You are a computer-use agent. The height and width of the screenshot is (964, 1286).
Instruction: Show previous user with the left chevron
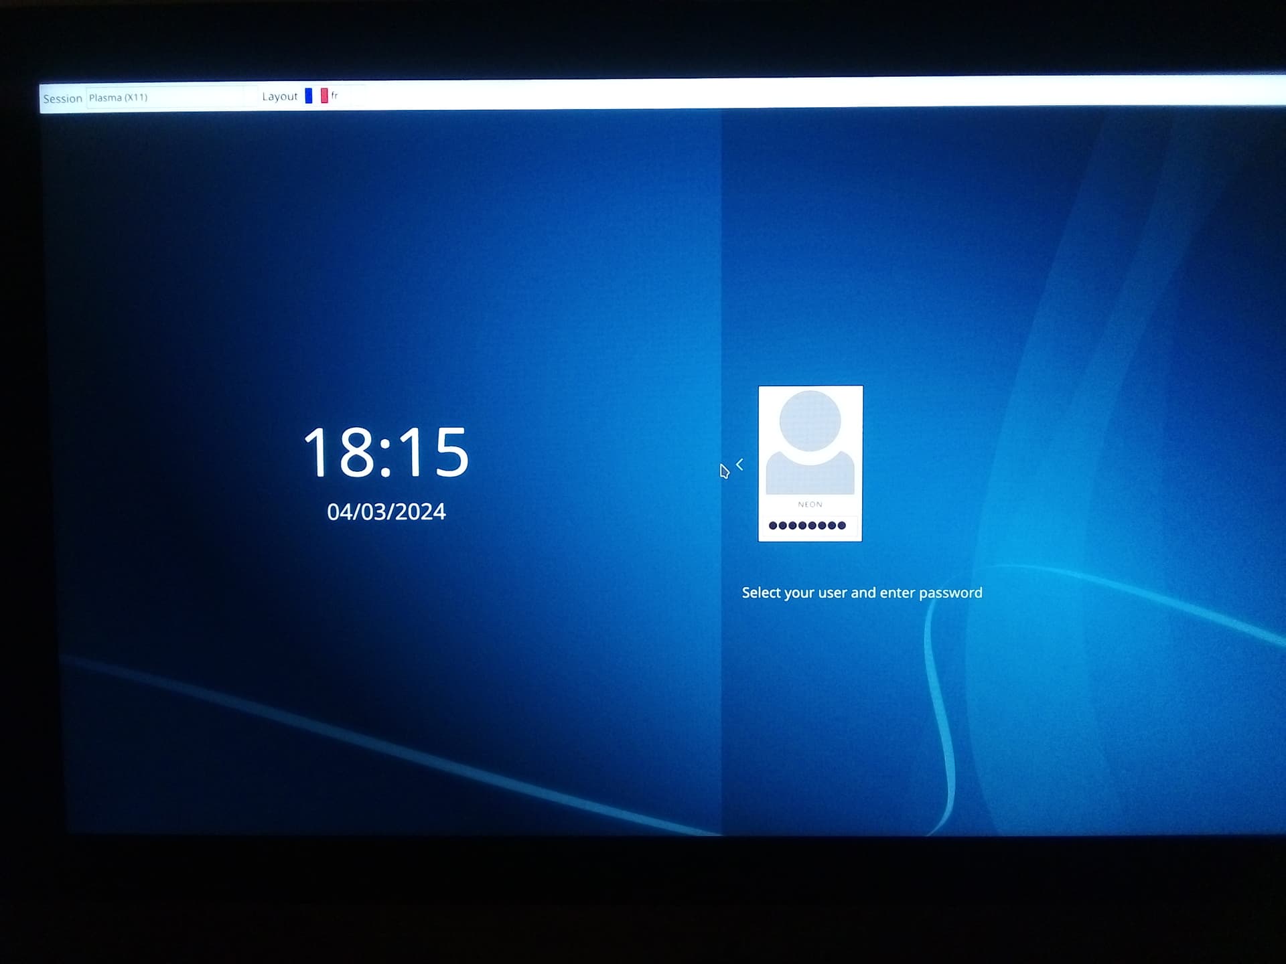point(739,464)
